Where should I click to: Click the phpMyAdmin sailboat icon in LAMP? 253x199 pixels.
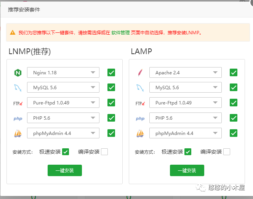pyautogui.click(x=140, y=133)
